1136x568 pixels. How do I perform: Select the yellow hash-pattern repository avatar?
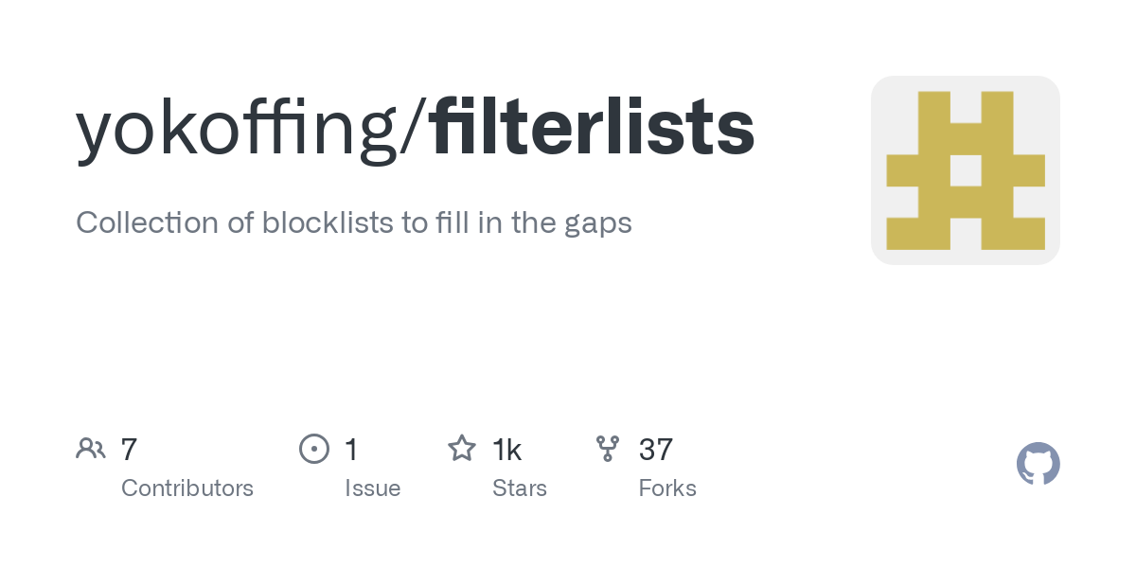pos(965,170)
